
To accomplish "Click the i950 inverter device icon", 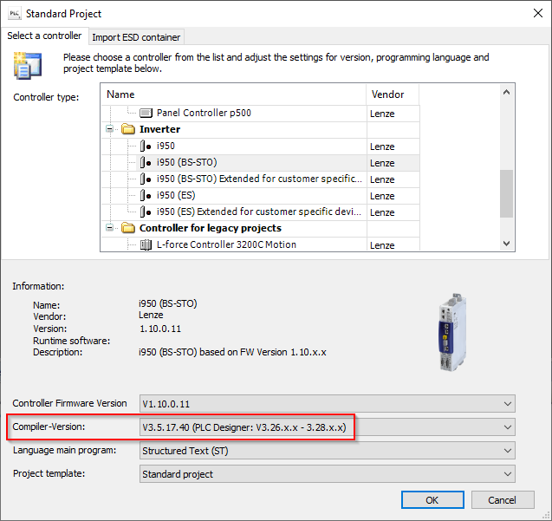I will pos(146,146).
